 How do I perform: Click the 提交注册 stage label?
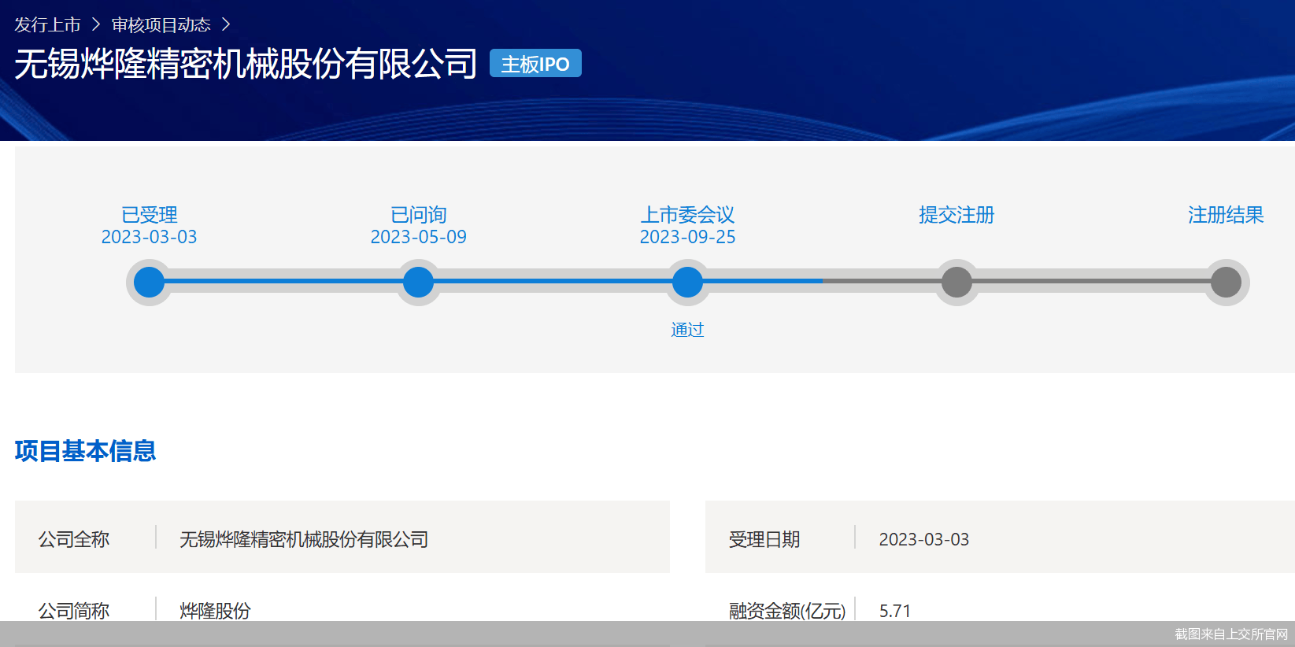pyautogui.click(x=956, y=215)
